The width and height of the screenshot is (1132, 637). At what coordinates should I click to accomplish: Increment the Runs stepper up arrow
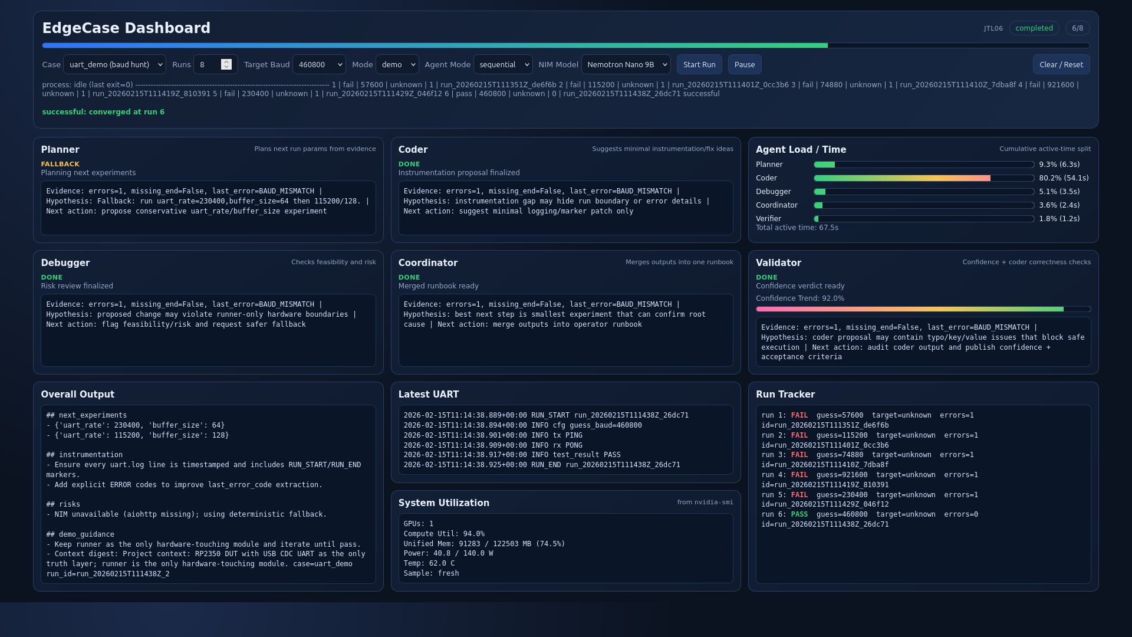226,61
